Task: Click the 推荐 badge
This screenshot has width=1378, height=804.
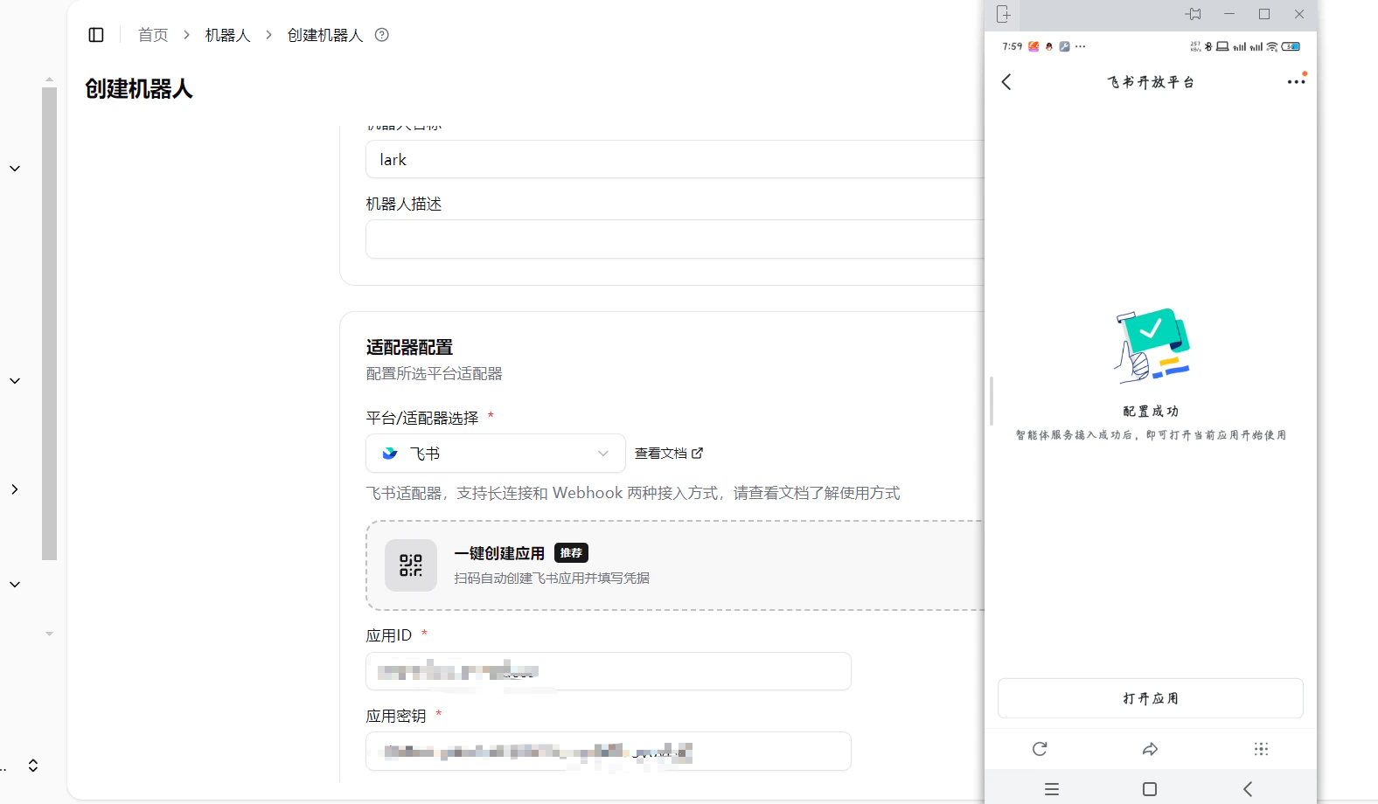Action: click(571, 553)
